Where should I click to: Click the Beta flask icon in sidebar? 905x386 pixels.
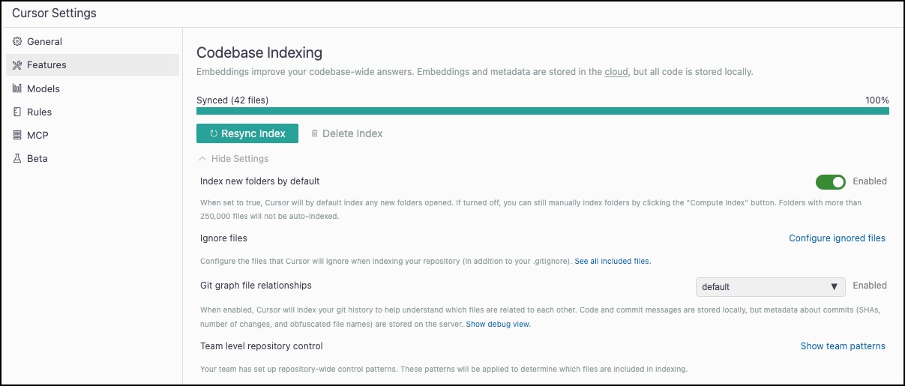click(x=17, y=158)
